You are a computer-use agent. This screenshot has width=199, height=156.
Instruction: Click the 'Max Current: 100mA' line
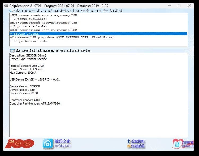pos(23,73)
